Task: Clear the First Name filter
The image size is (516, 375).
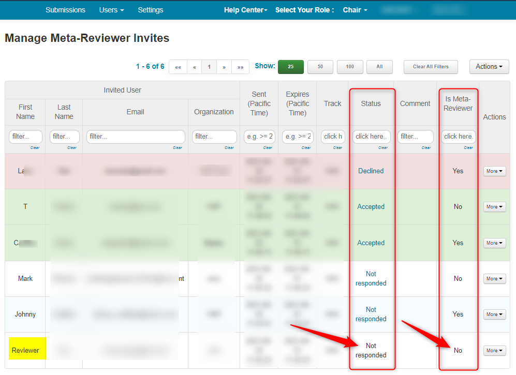Action: [x=35, y=148]
